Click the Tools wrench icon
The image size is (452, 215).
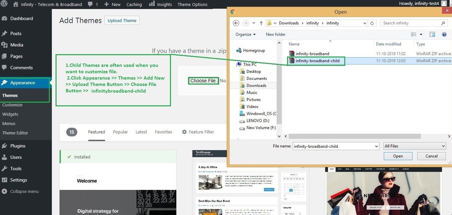(x=4, y=169)
